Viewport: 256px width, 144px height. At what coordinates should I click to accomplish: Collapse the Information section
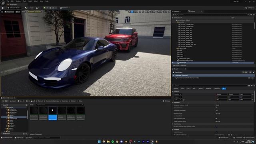pos(173,102)
